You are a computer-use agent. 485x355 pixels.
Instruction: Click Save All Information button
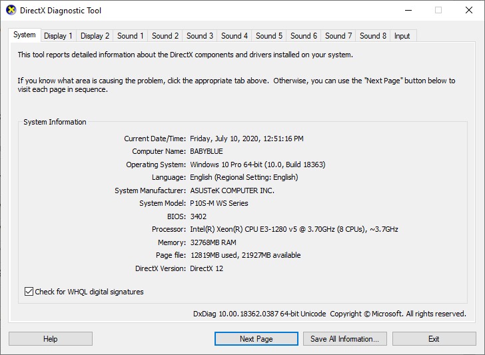(x=344, y=339)
